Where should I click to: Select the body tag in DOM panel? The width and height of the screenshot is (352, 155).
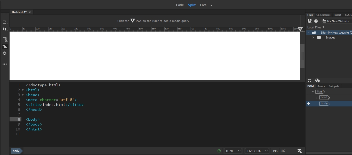(324, 103)
